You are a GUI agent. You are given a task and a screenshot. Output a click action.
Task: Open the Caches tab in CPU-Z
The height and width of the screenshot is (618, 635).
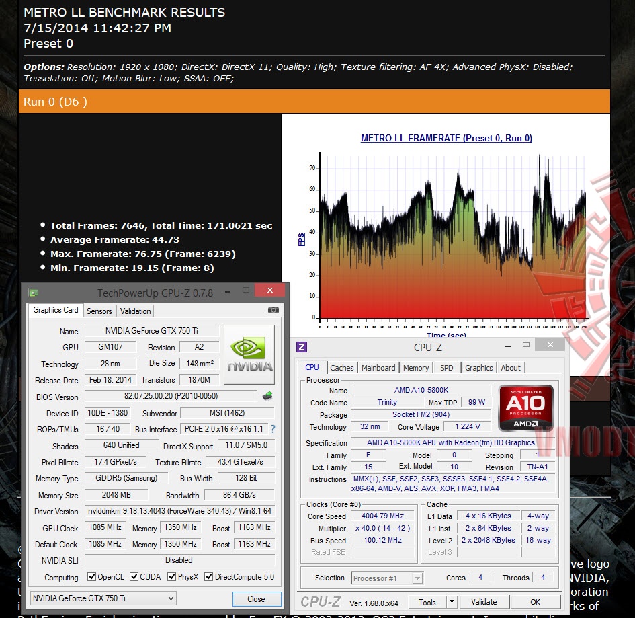[342, 368]
